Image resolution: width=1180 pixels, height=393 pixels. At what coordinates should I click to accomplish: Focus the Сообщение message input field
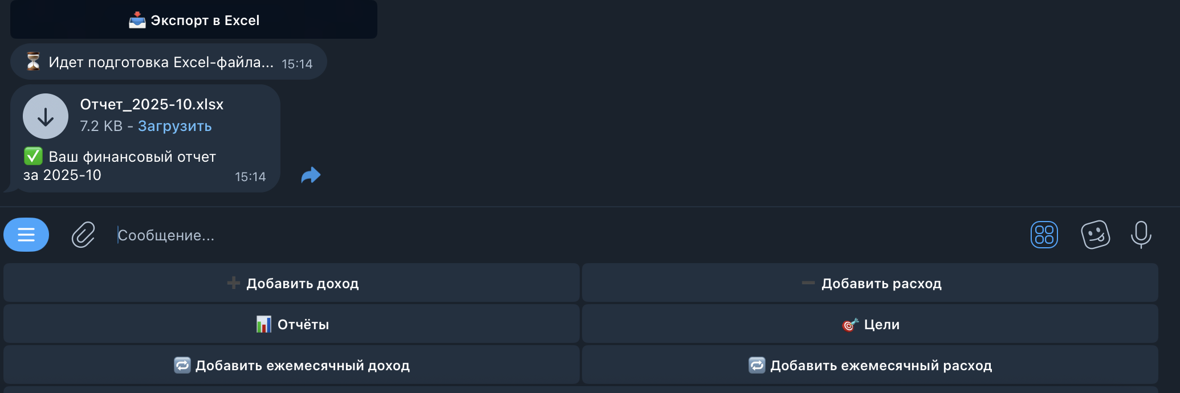[x=513, y=235]
